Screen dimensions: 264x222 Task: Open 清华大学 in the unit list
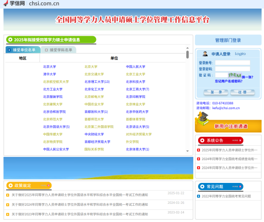(50, 74)
